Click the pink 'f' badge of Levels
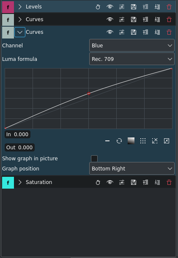 [8, 7]
